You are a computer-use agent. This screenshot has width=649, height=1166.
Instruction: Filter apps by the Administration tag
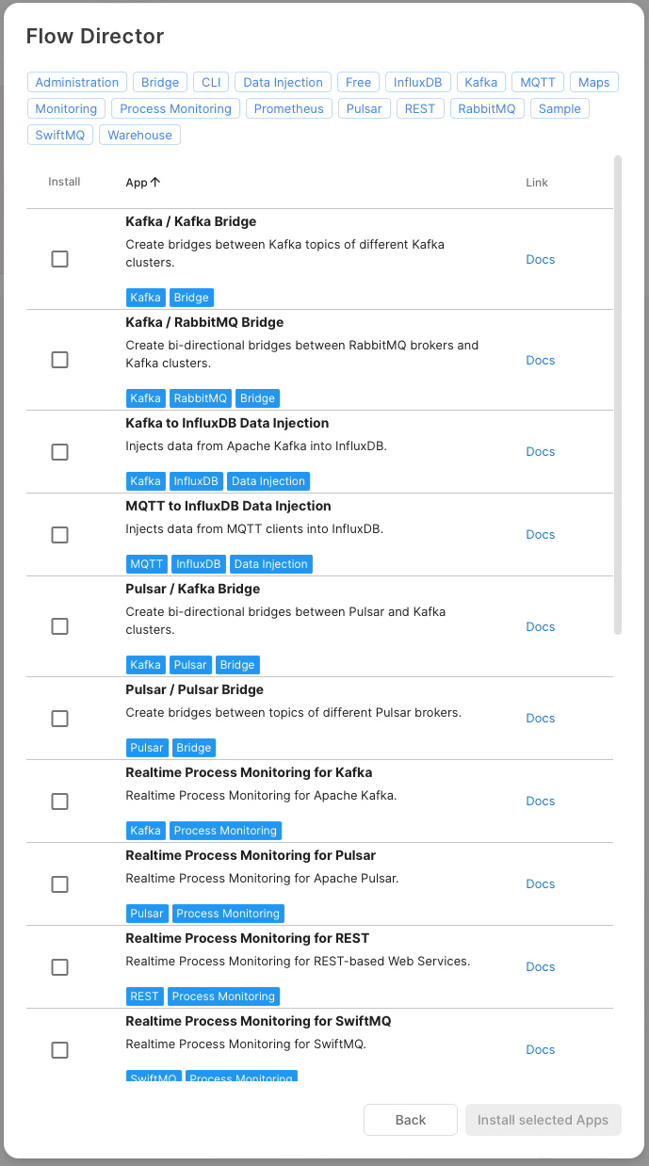(x=77, y=83)
